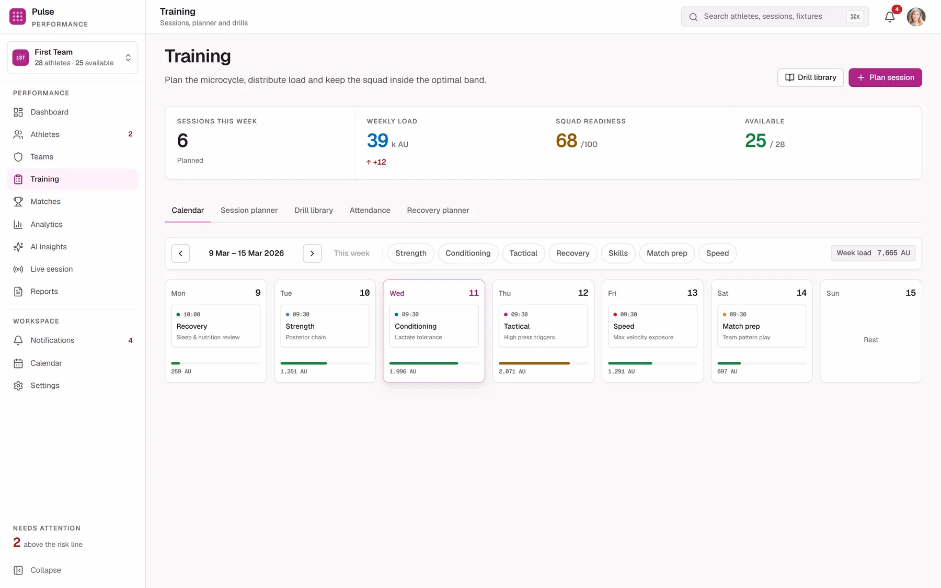The image size is (941, 588).
Task: Switch to Session planner tab
Action: pyautogui.click(x=249, y=210)
